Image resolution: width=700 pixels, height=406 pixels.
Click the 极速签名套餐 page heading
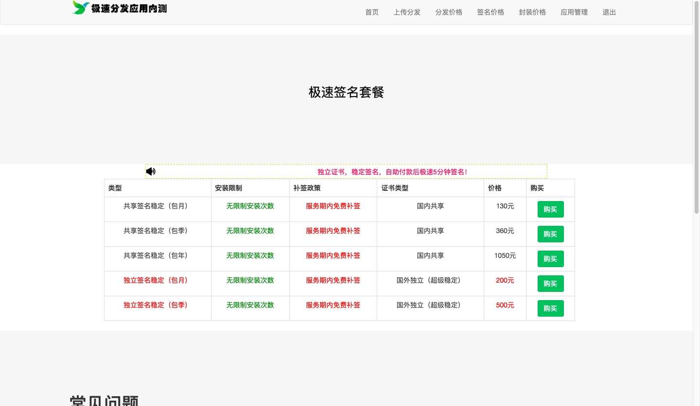[346, 92]
